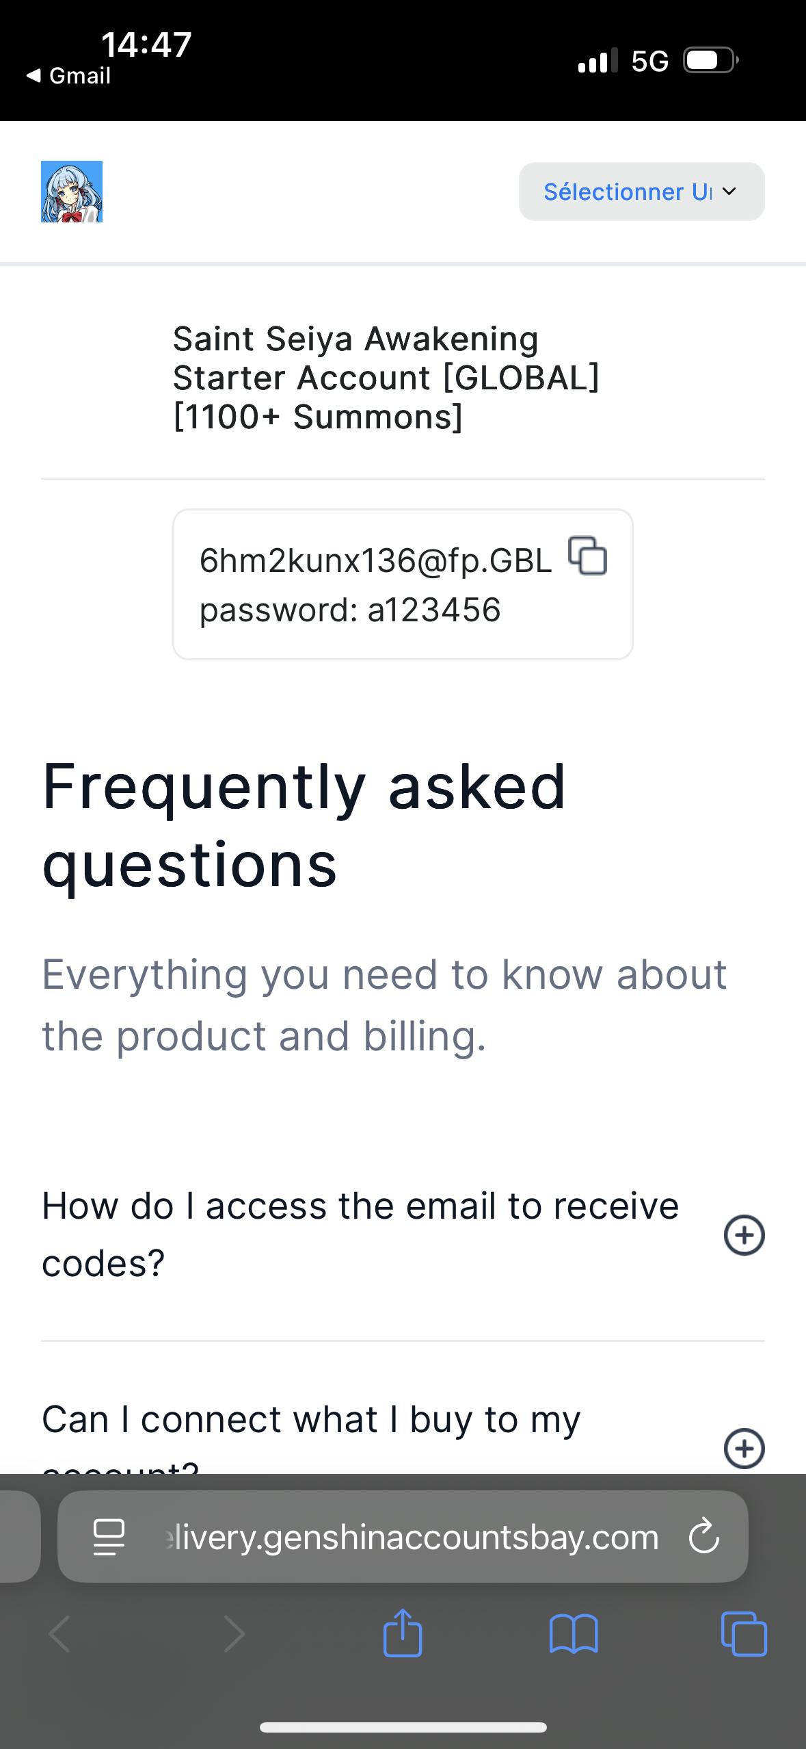Tap the password a123456 text
Viewport: 806px width, 1749px height.
coord(350,610)
